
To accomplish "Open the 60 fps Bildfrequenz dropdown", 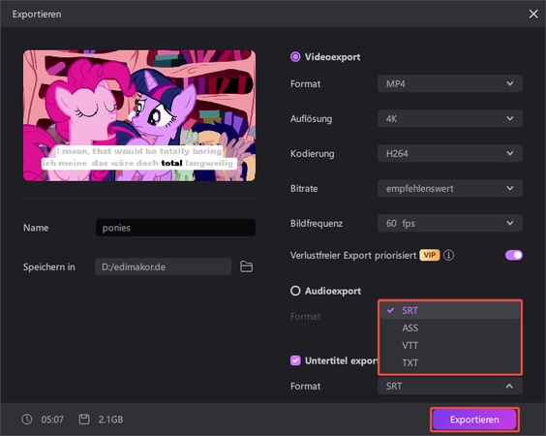I will pos(450,223).
